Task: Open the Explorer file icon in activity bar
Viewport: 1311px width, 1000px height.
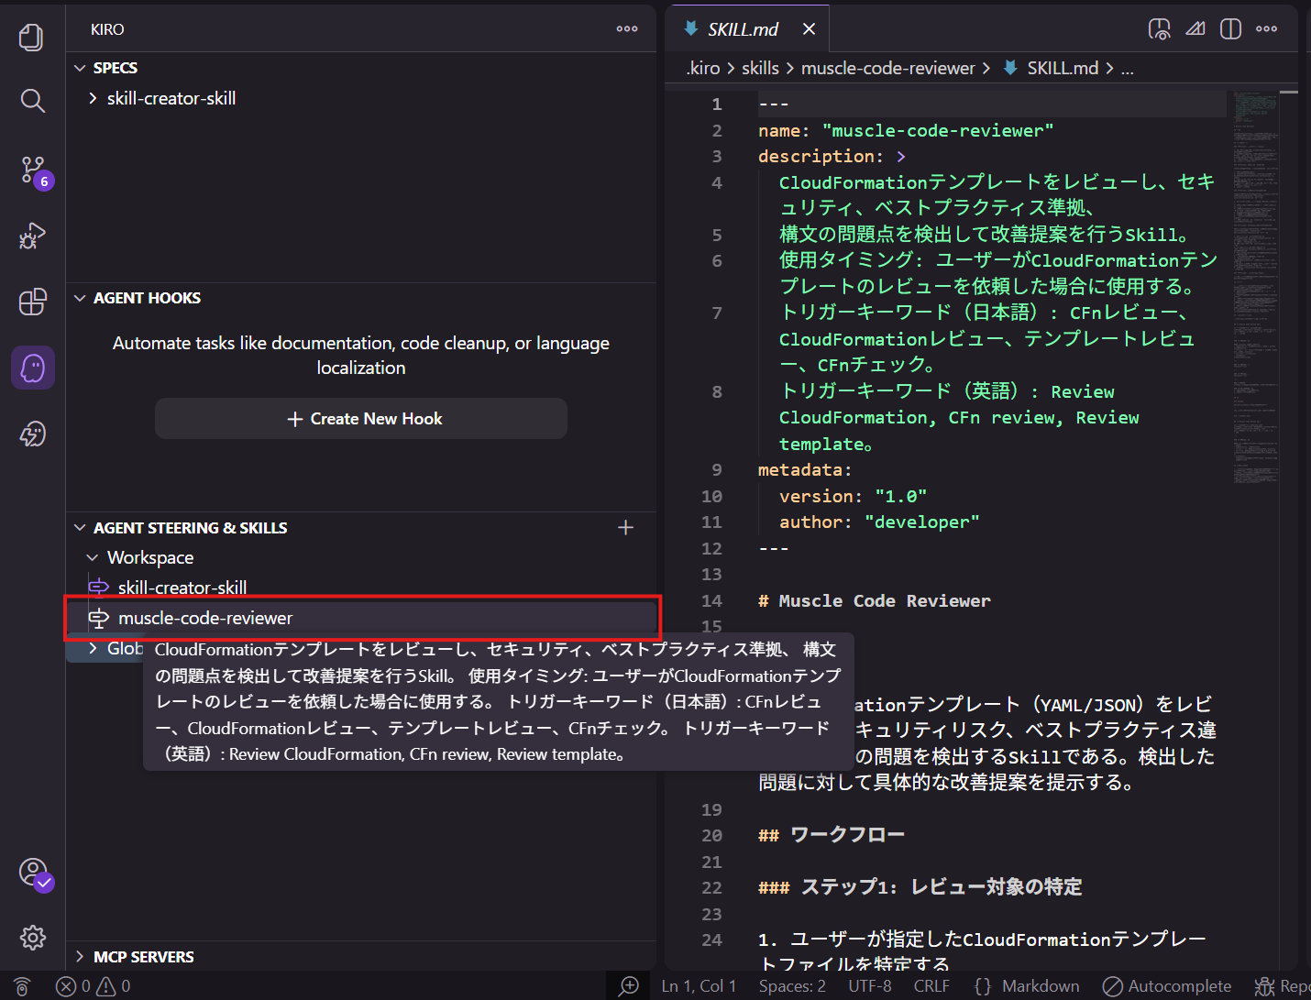Action: coord(32,38)
